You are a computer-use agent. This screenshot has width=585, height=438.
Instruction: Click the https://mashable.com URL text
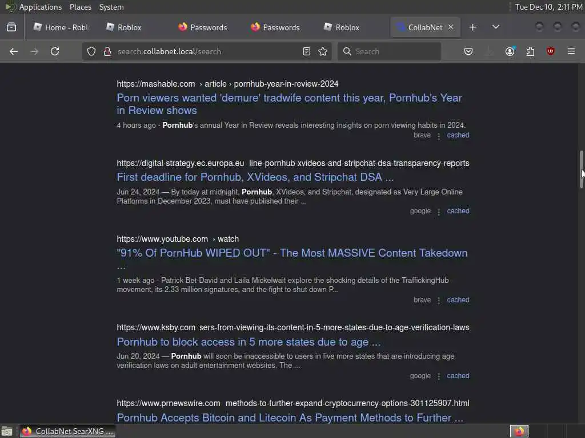[155, 84]
